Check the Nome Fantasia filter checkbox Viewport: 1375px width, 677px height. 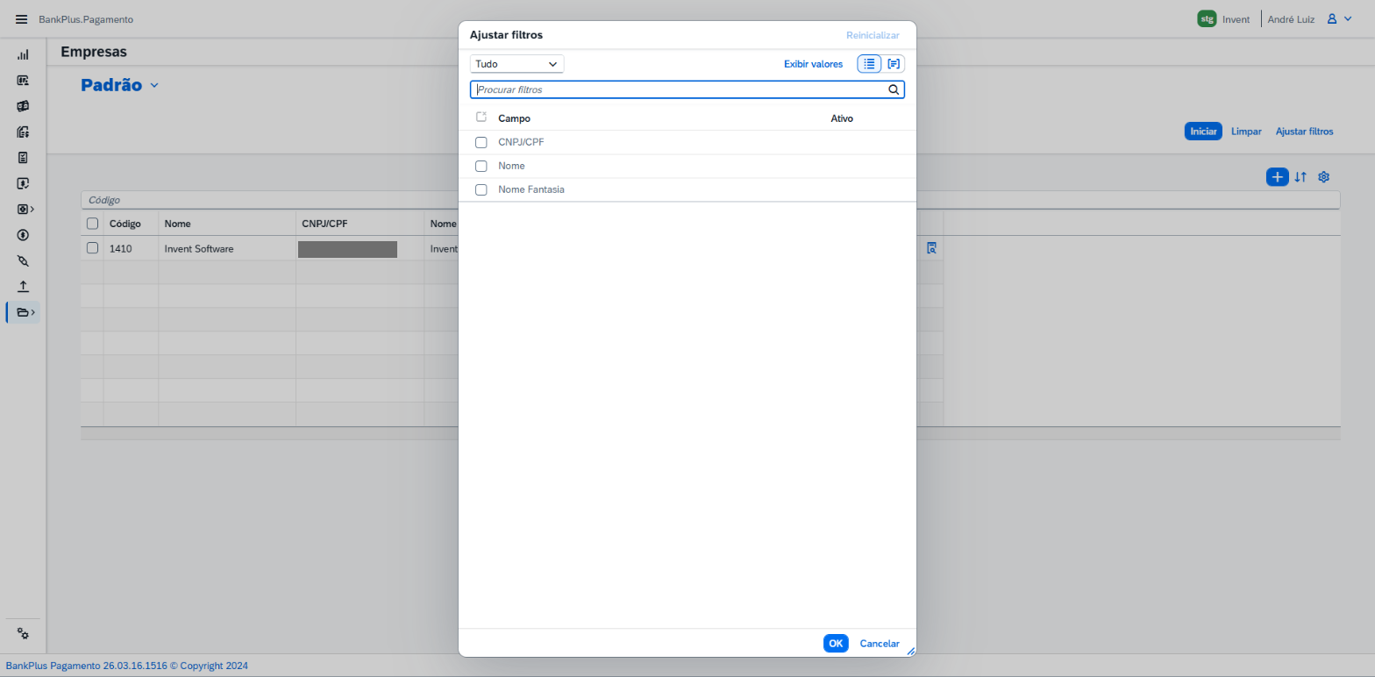point(481,189)
